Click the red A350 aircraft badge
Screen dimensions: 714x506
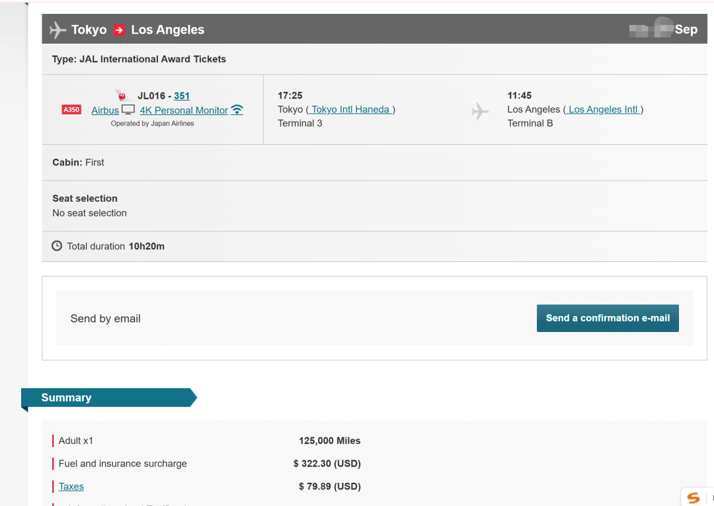click(x=71, y=110)
